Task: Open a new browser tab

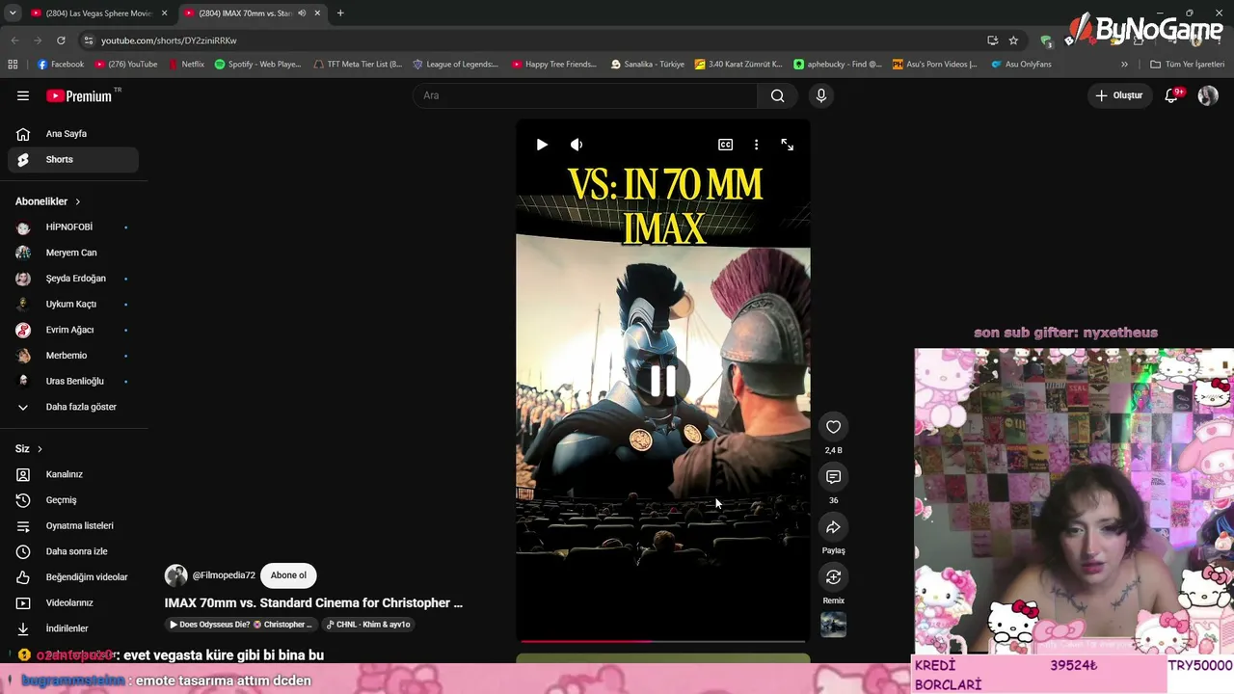Action: point(340,13)
